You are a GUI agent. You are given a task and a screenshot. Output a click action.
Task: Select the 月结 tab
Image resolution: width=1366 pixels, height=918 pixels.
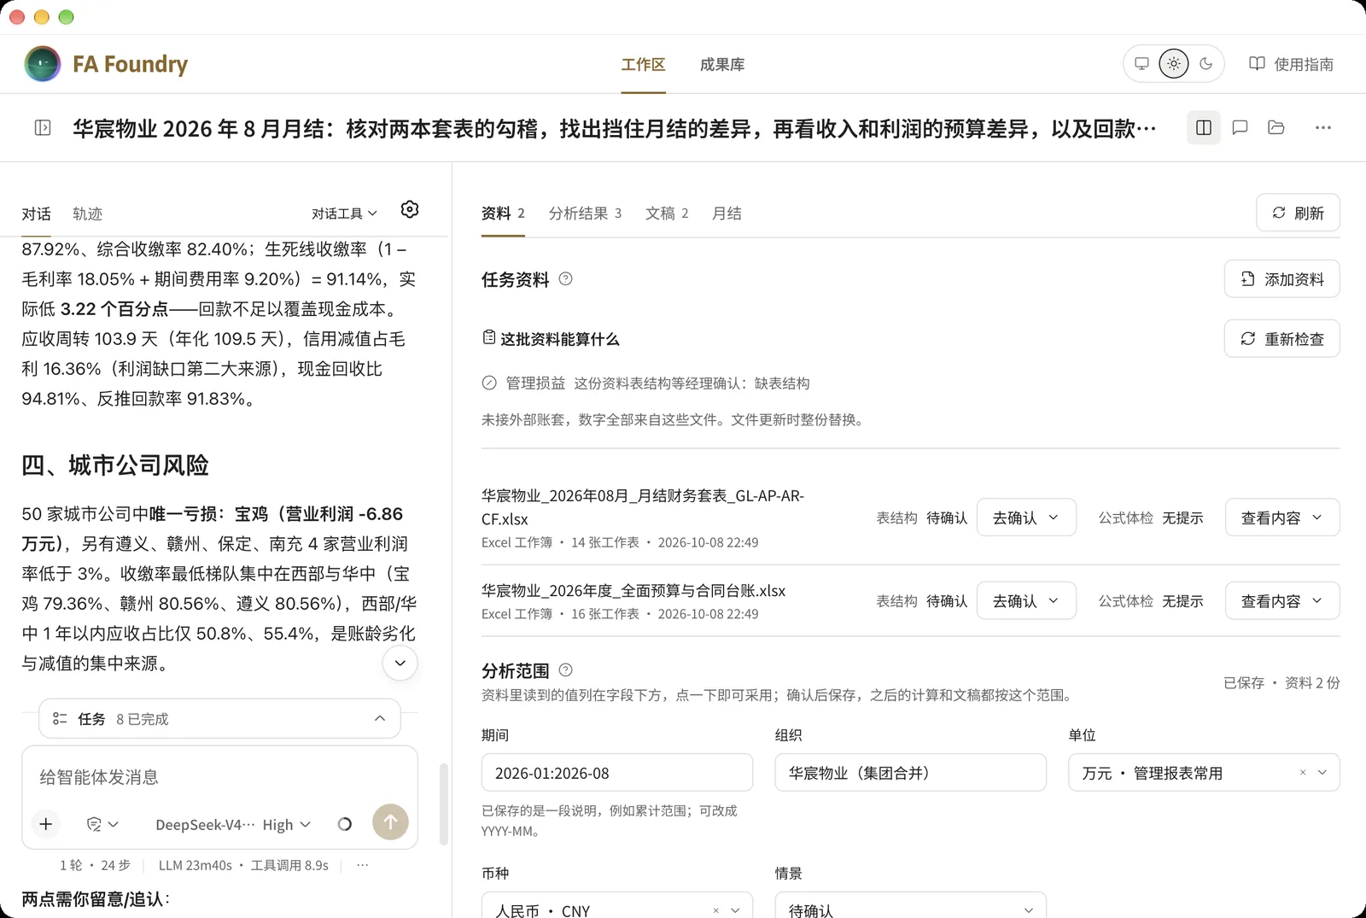(x=727, y=213)
